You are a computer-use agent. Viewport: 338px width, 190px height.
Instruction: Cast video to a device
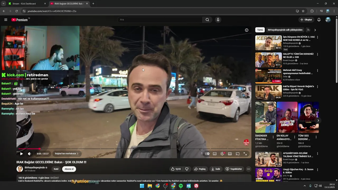[x=237, y=154]
